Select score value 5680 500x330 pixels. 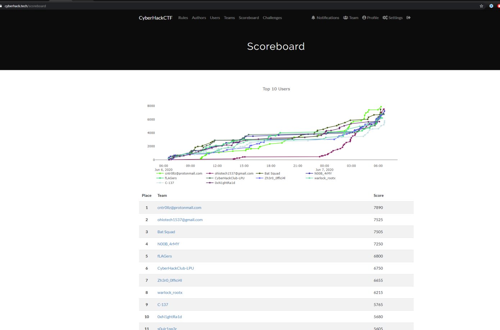pyautogui.click(x=378, y=317)
